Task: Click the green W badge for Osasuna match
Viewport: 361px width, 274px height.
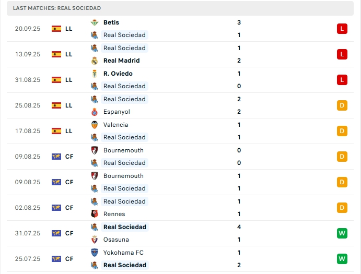Action: 342,233
